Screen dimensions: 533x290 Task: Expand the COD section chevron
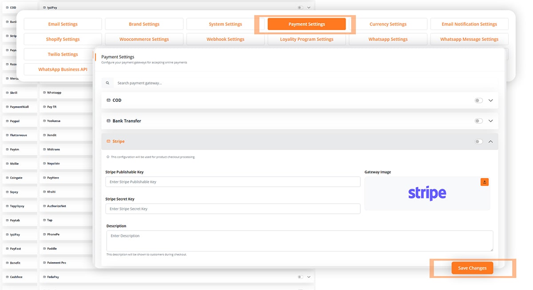click(490, 101)
